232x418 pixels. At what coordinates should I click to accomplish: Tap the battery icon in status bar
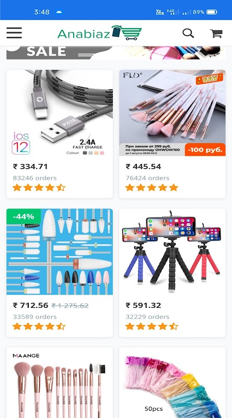tap(212, 12)
